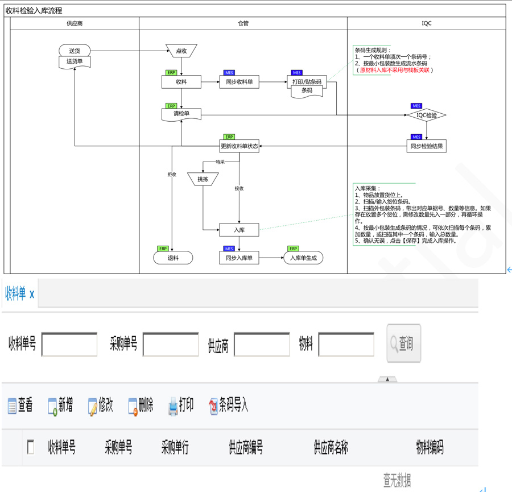Click the IQC swimlane header
This screenshot has width=512, height=492.
[427, 23]
